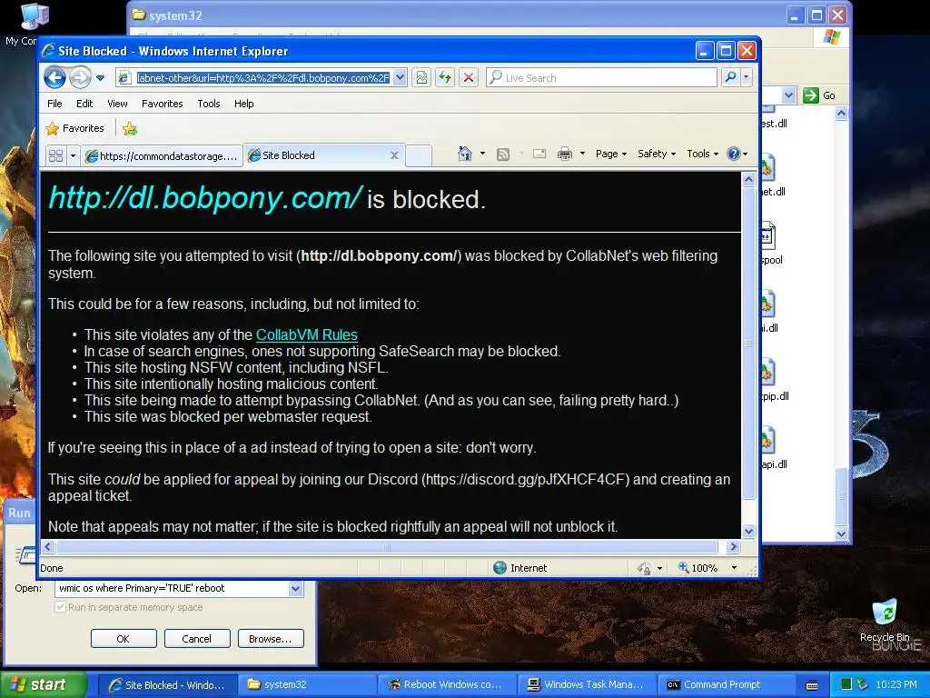This screenshot has height=698, width=930.
Task: Click the Live Search box
Action: pos(601,78)
